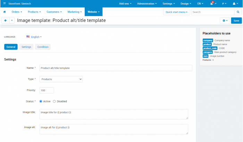
Task: Click the Save button
Action: pos(236,20)
